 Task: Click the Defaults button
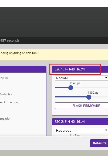(99, 143)
